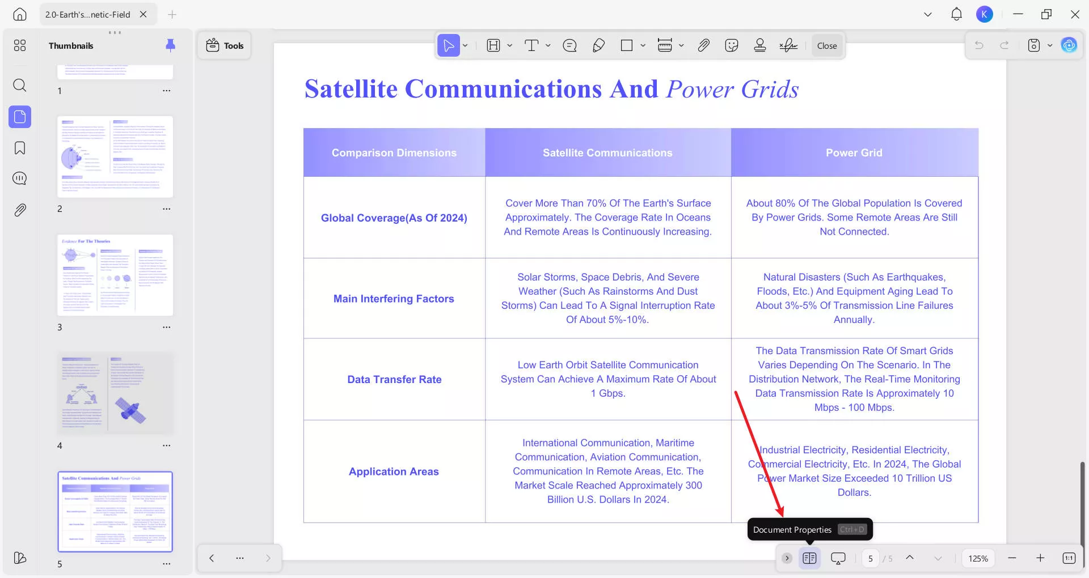This screenshot has height=578, width=1089.
Task: Unpin the Thumbnails panel
Action: 170,45
